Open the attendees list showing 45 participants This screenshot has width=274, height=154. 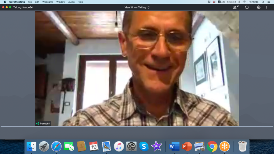click(236, 7)
